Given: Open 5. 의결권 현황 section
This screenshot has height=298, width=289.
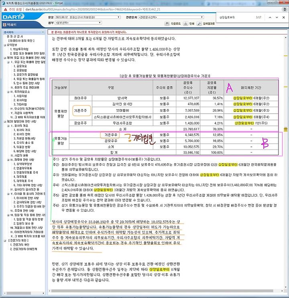Looking at the screenshot, I should 22,147.
